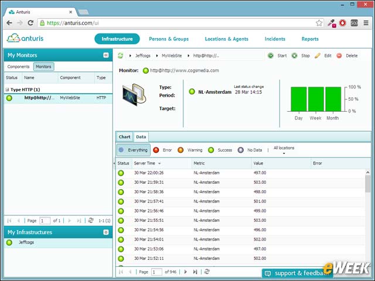Open the Incidents section
375x281 pixels.
click(275, 39)
